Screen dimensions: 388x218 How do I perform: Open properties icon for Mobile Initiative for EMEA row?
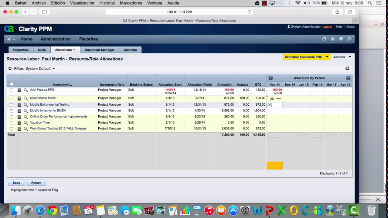coord(19,111)
